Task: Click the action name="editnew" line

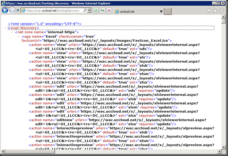Action: point(118,122)
